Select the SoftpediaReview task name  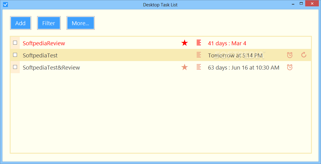pos(44,43)
